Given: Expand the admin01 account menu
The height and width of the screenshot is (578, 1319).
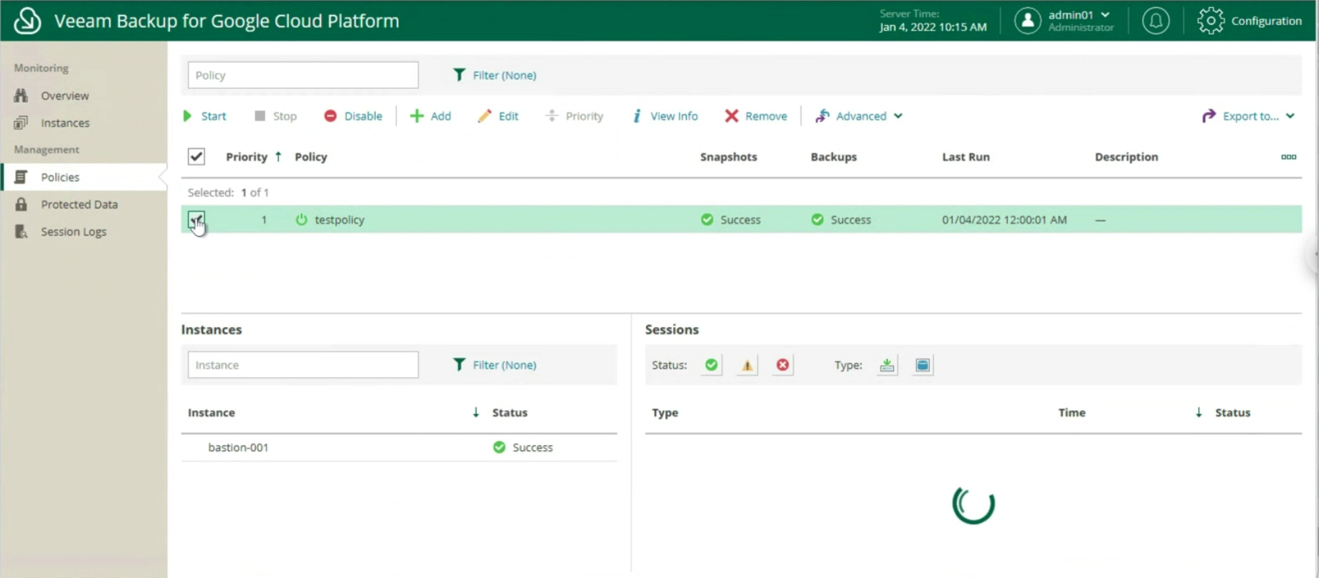Looking at the screenshot, I should pyautogui.click(x=1105, y=14).
